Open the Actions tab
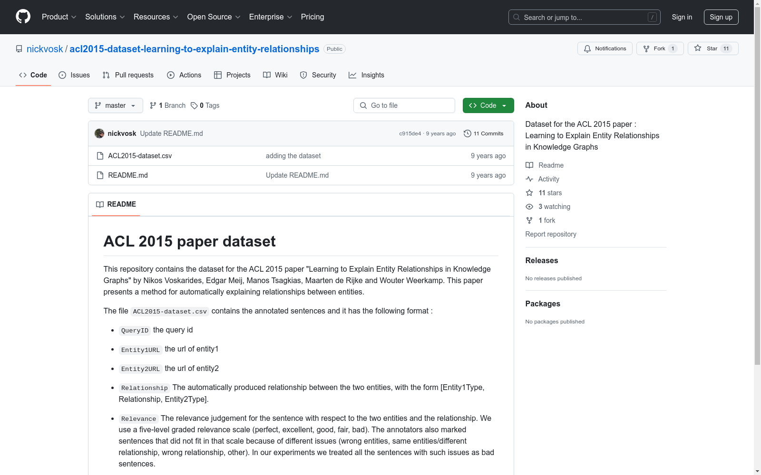This screenshot has width=761, height=475. click(x=184, y=75)
